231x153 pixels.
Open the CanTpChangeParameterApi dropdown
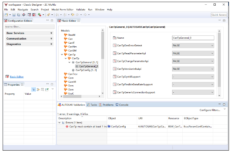coord(193,61)
